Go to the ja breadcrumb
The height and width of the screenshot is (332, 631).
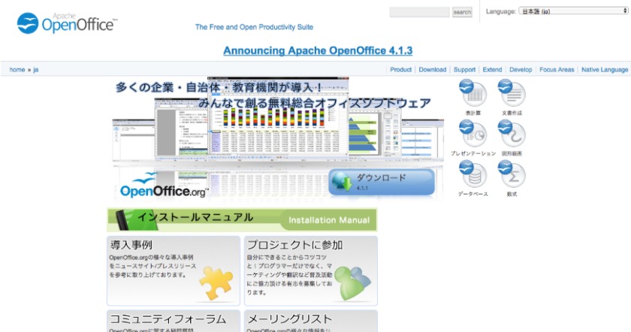point(36,70)
